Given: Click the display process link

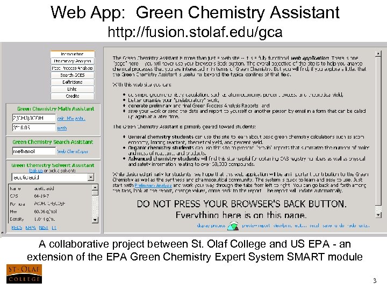Looking at the screenshot, I should [x=211, y=226].
